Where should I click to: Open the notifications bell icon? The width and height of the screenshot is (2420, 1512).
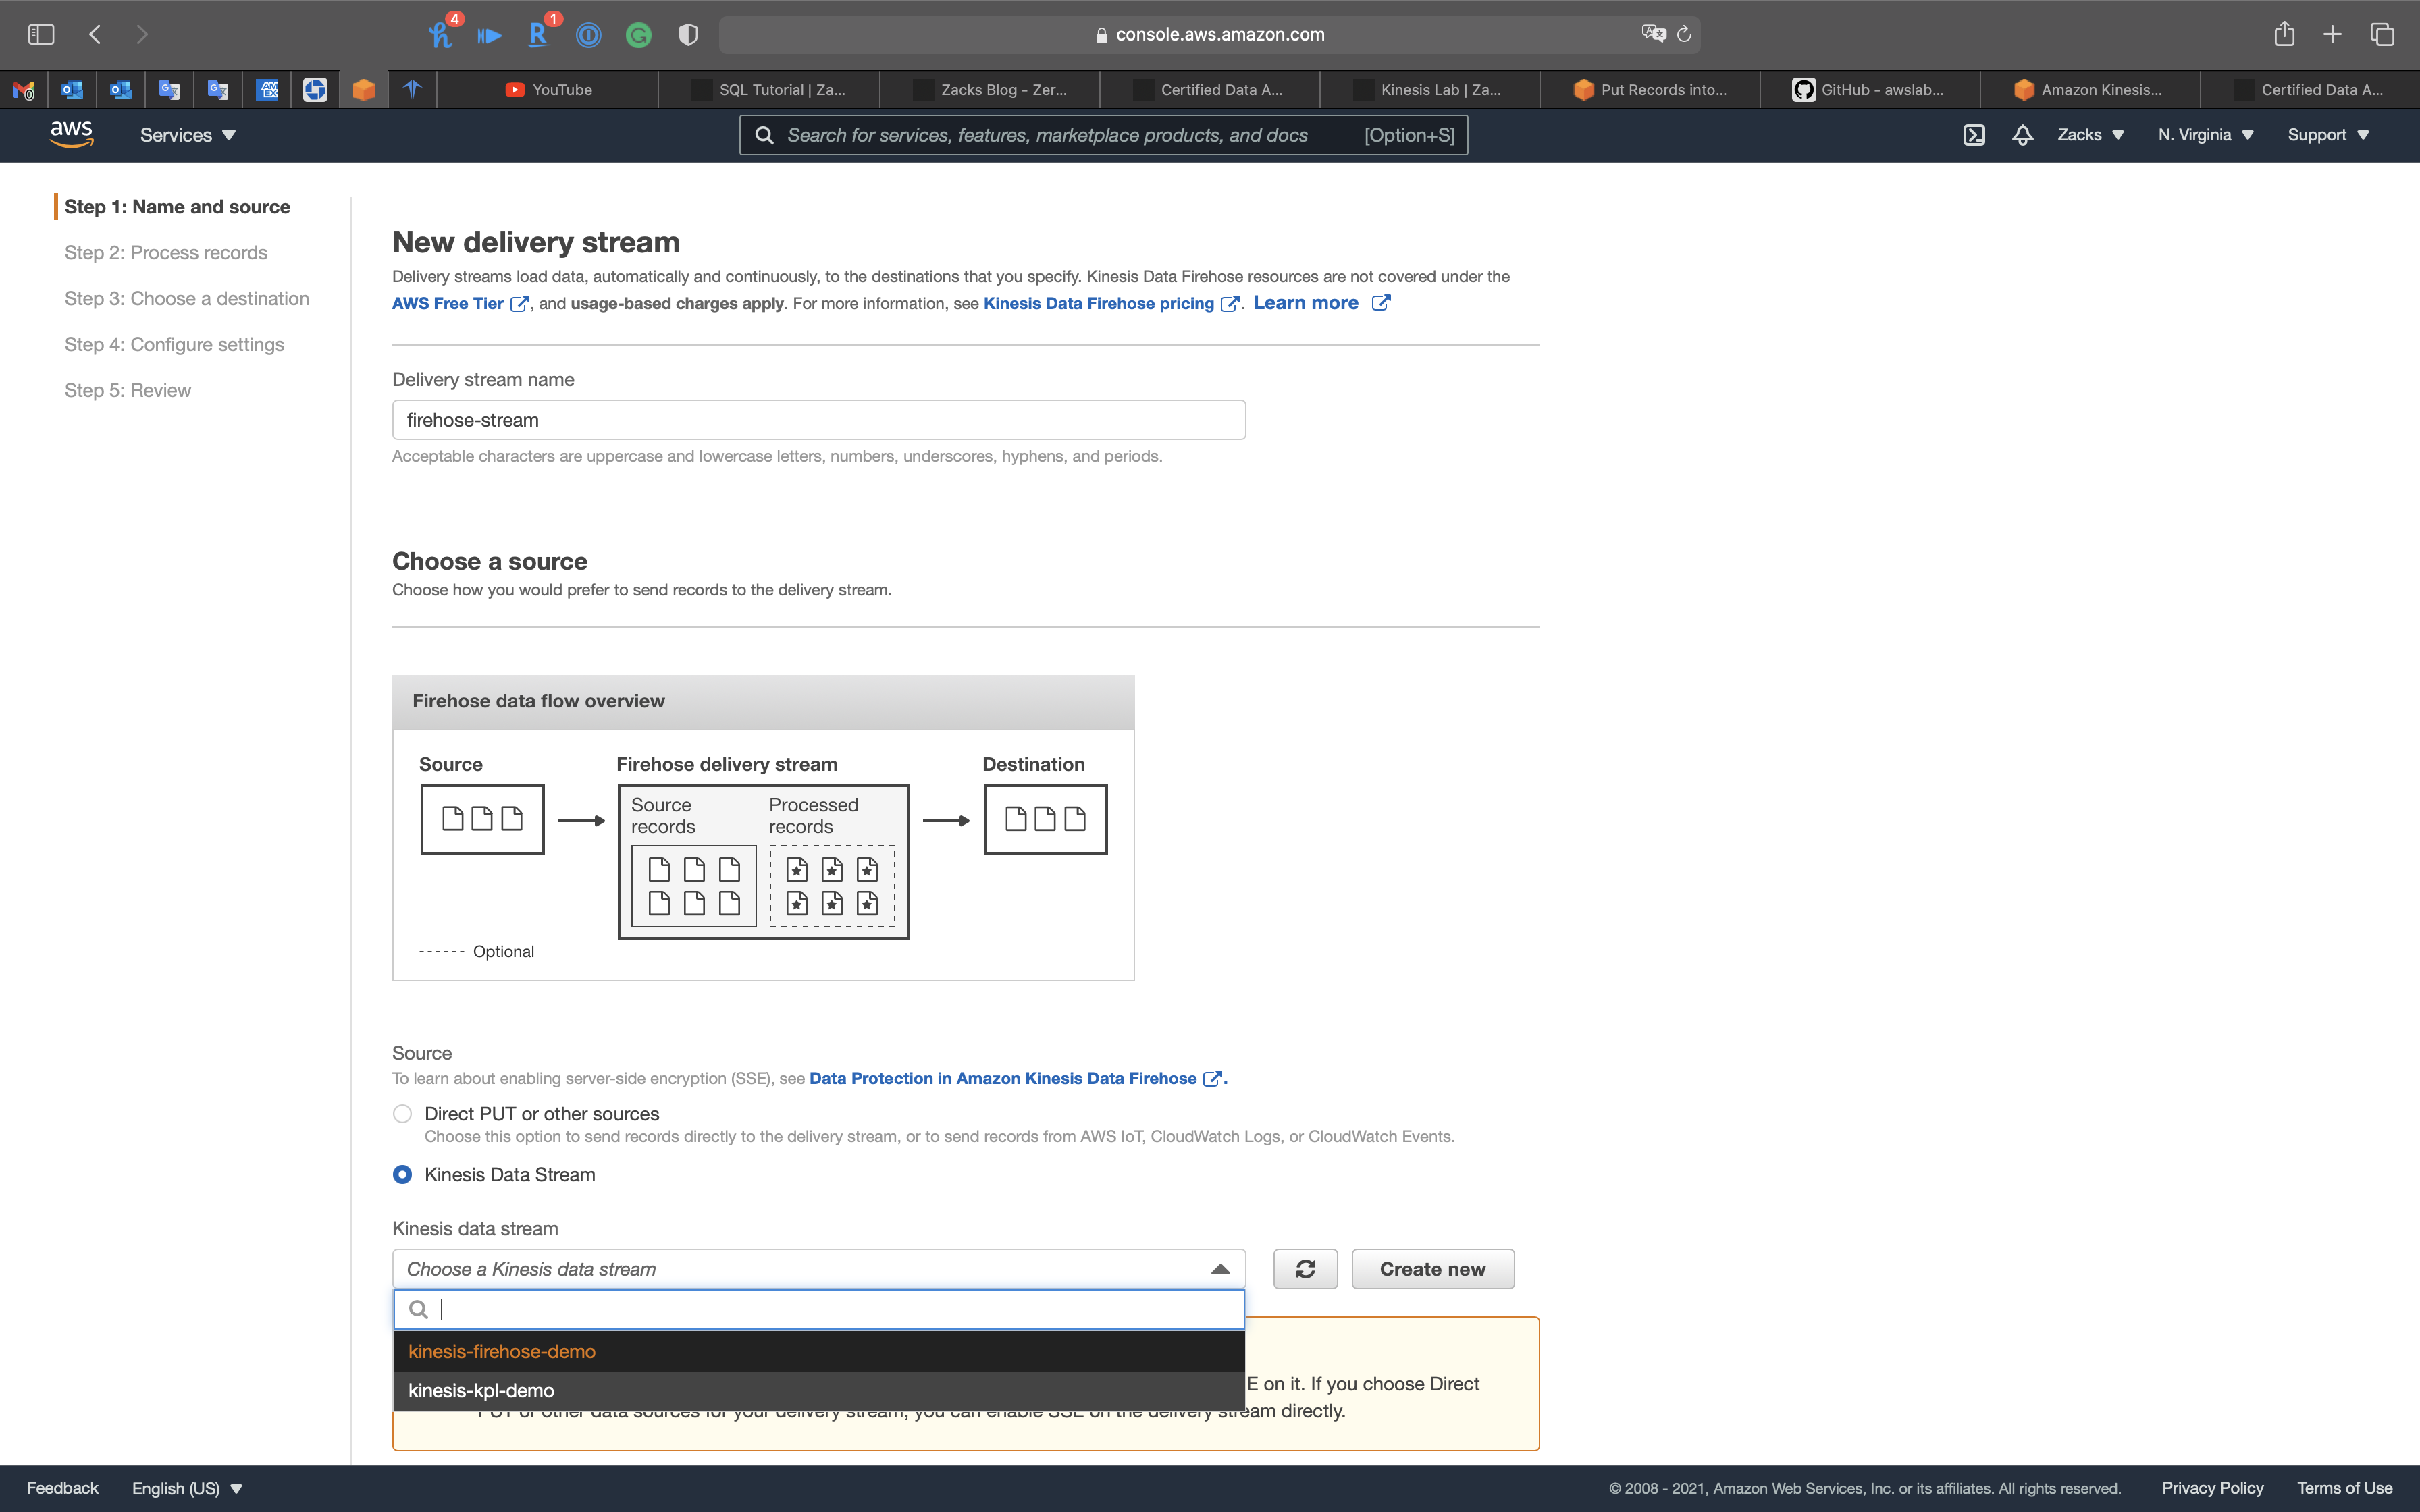2022,135
